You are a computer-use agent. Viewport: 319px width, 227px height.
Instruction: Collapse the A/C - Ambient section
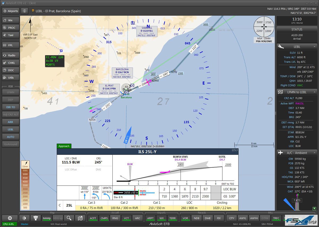(x=314, y=153)
